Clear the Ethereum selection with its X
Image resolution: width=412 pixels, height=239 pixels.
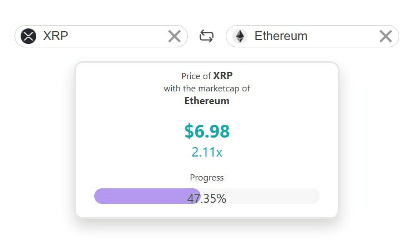[x=386, y=36]
